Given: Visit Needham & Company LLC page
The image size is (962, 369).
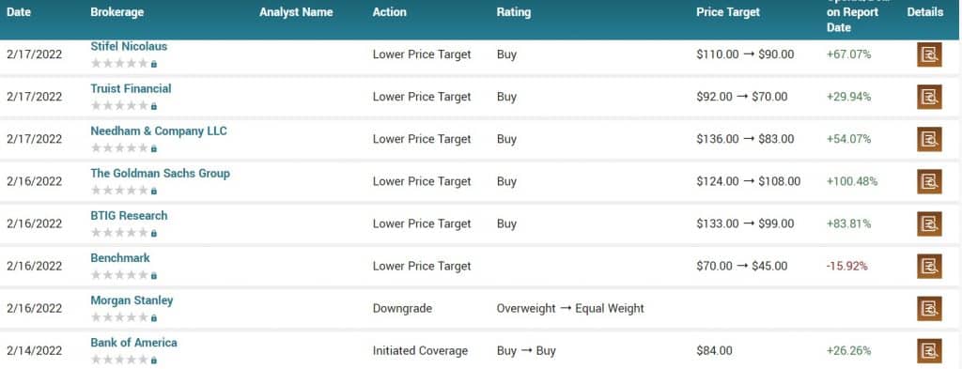Looking at the screenshot, I should click(159, 131).
